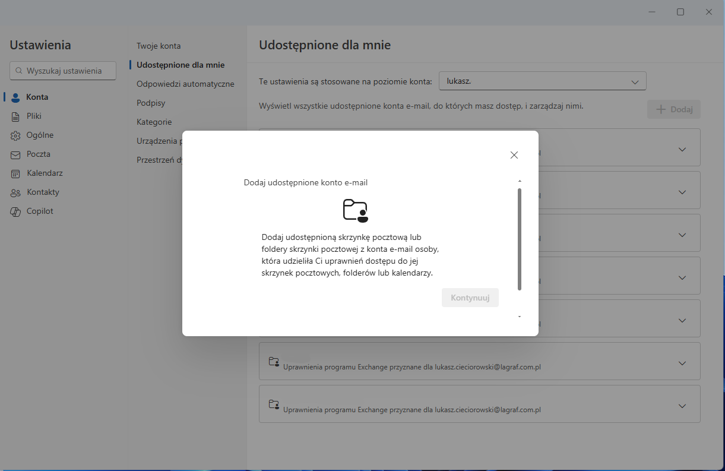Go to Podpisy settings page

pos(151,103)
